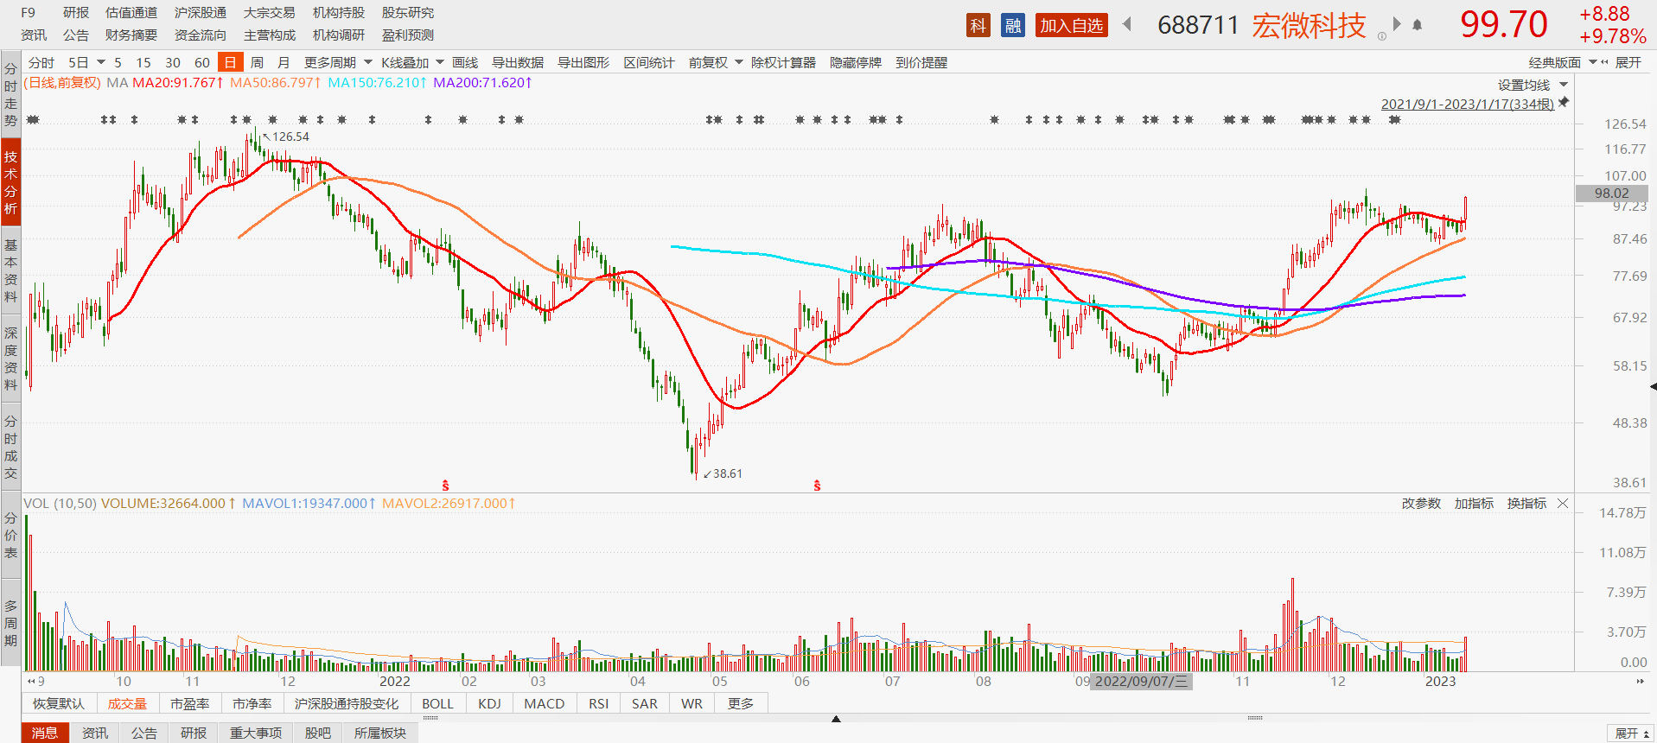The height and width of the screenshot is (743, 1657).
Task: Switch to 分时 intraday view
Action: 41,62
